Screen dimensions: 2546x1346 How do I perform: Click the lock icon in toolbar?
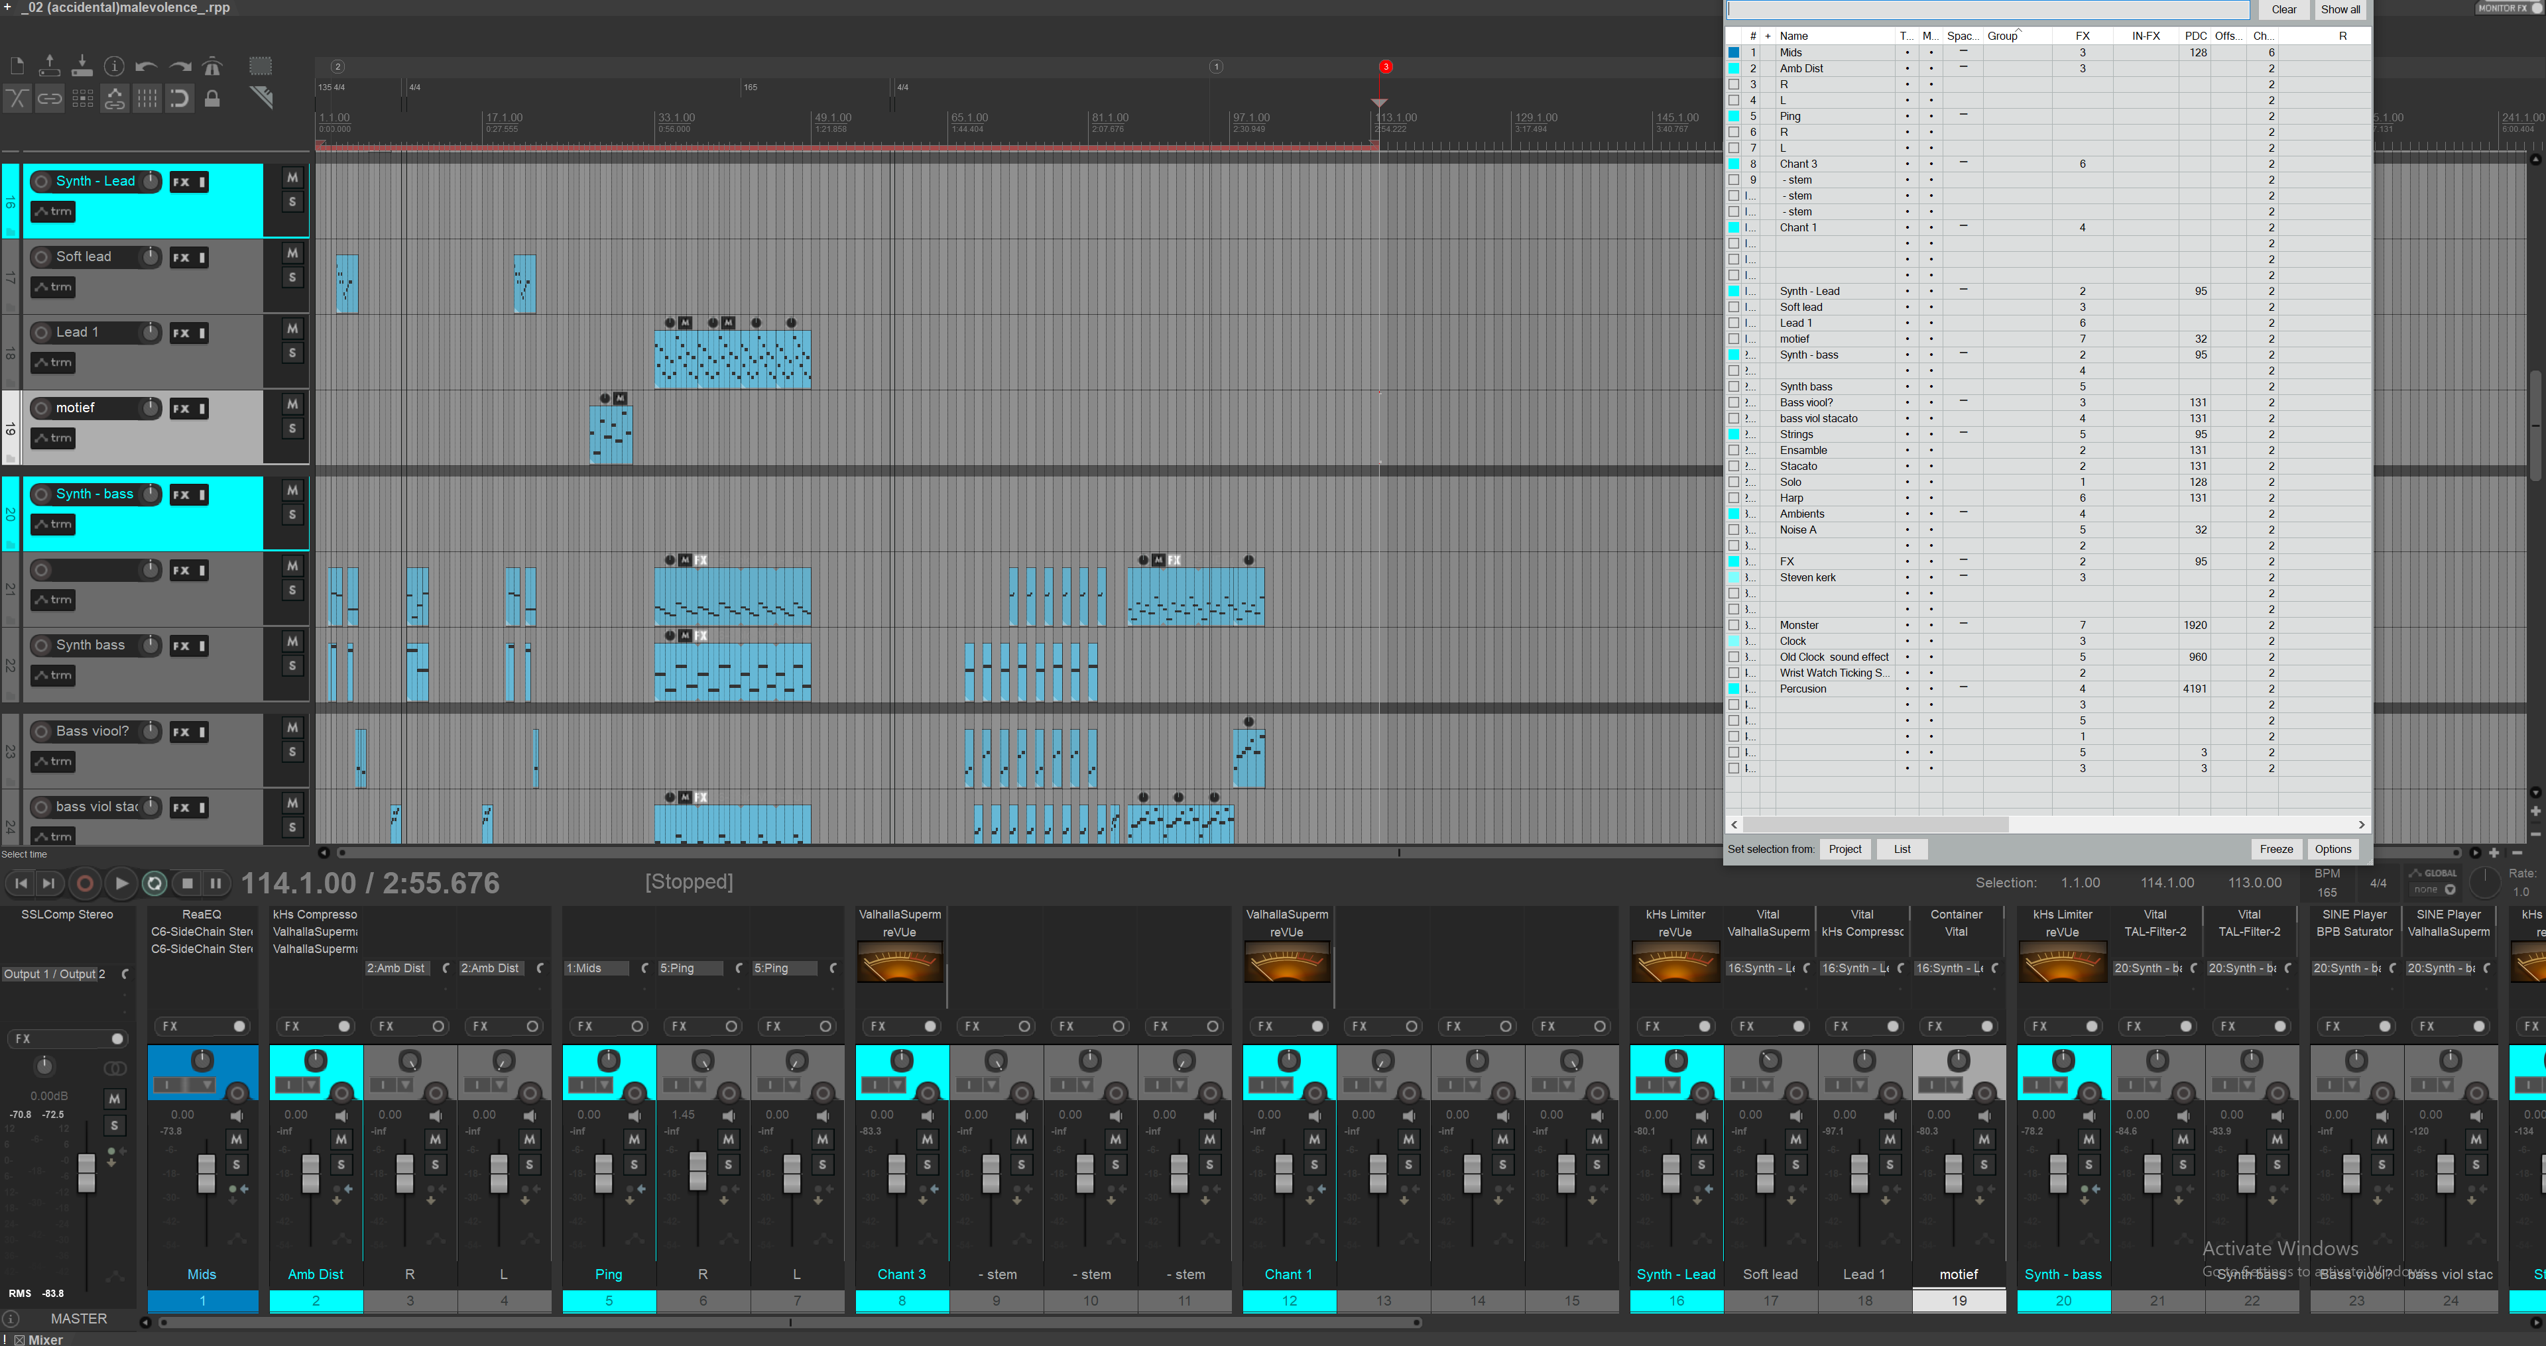[x=212, y=98]
